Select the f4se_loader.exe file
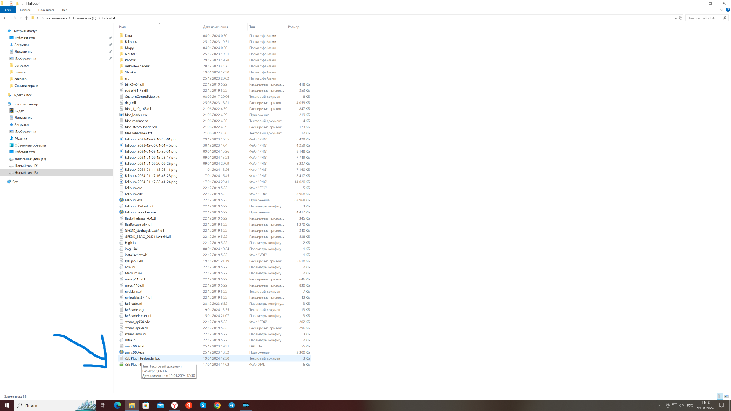Image resolution: width=731 pixels, height=411 pixels. click(x=136, y=115)
